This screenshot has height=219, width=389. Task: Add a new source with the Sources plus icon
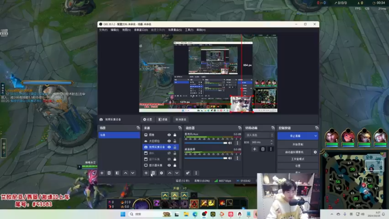click(146, 173)
